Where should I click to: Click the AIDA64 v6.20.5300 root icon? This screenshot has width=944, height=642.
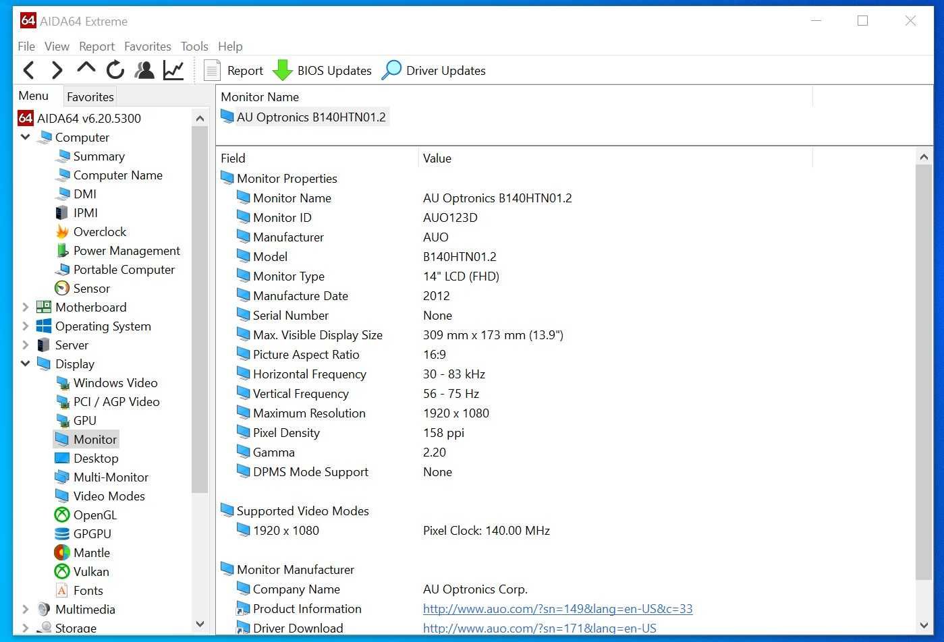(26, 119)
